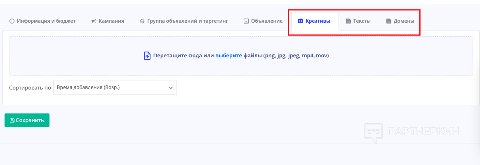This screenshot has width=480, height=165.
Task: Click the layers icon beside Группа объявлений
Action: click(x=142, y=21)
